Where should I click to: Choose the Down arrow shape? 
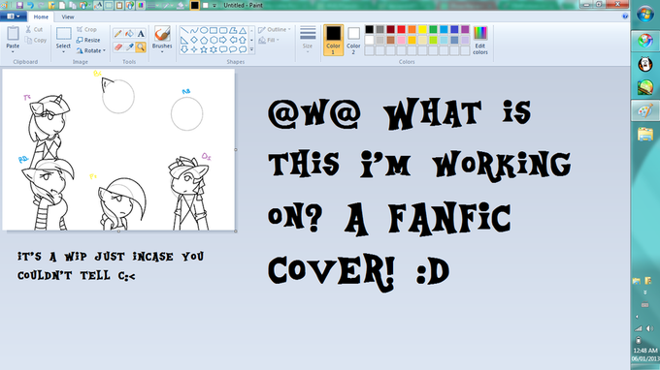pos(184,49)
